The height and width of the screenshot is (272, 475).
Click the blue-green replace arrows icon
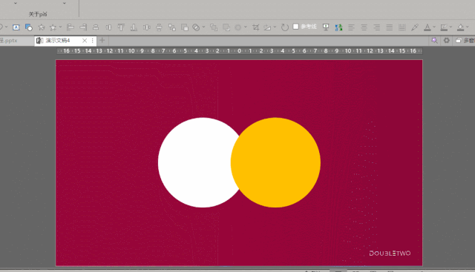coord(338,27)
